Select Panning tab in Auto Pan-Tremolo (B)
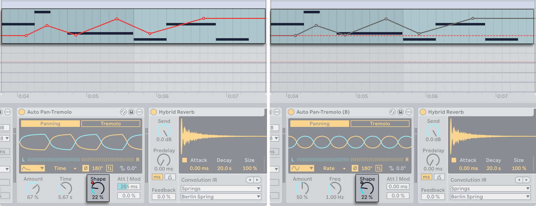Image resolution: width=536 pixels, height=206 pixels. pos(319,124)
